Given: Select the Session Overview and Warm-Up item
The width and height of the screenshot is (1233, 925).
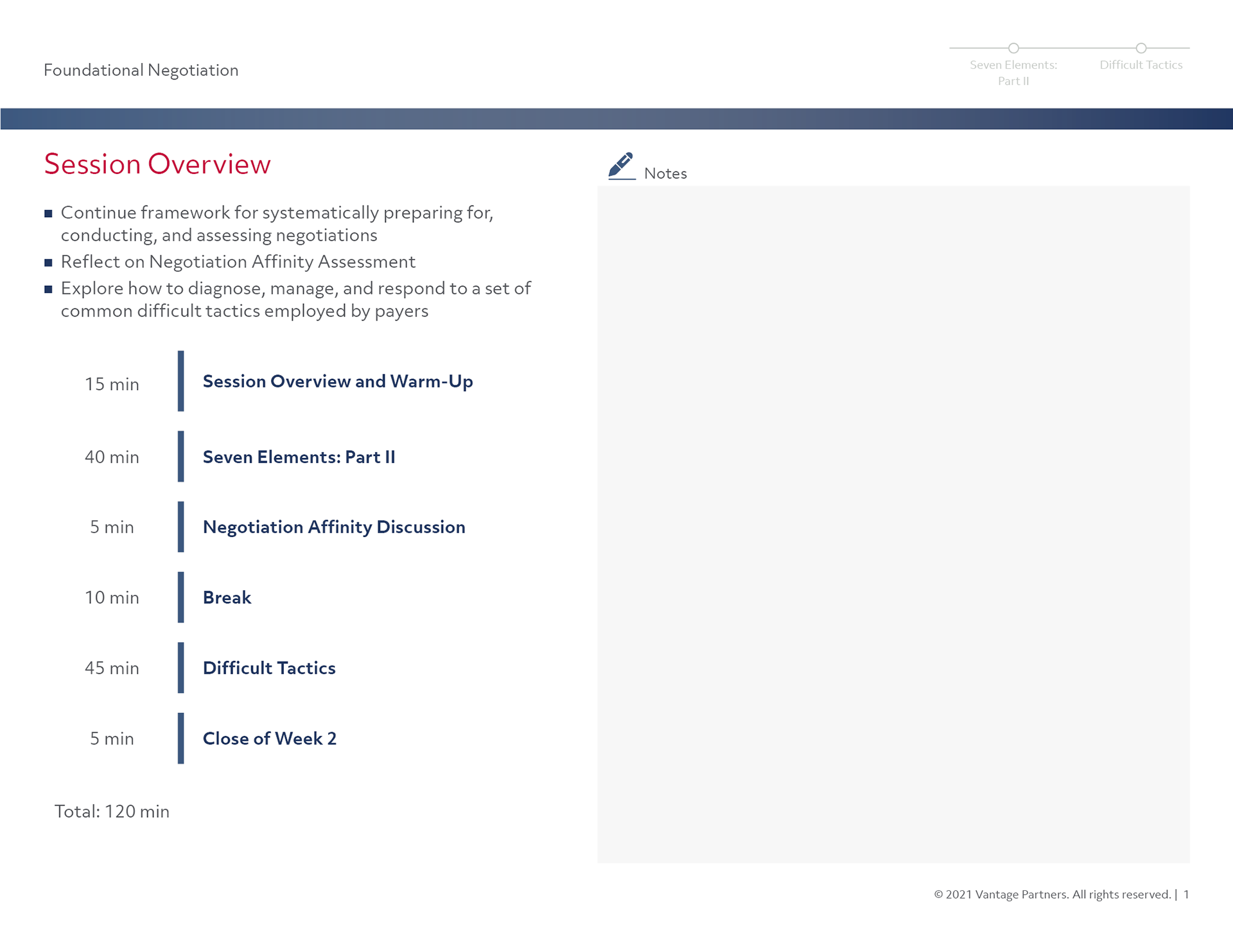Looking at the screenshot, I should [338, 382].
